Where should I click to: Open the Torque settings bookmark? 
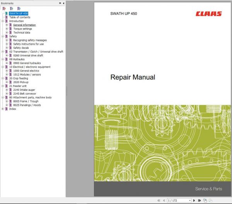click(23, 29)
